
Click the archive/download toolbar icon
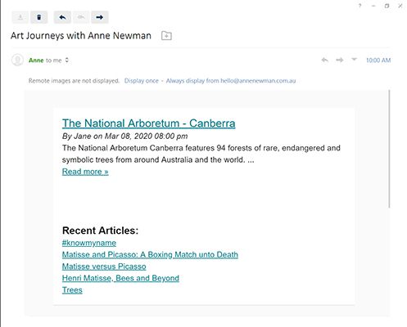20,17
